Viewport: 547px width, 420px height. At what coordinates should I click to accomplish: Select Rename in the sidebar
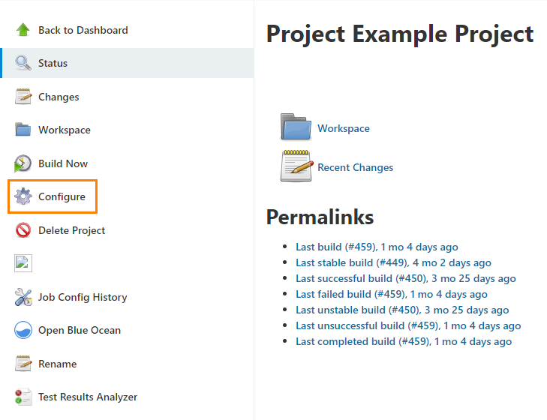[58, 364]
